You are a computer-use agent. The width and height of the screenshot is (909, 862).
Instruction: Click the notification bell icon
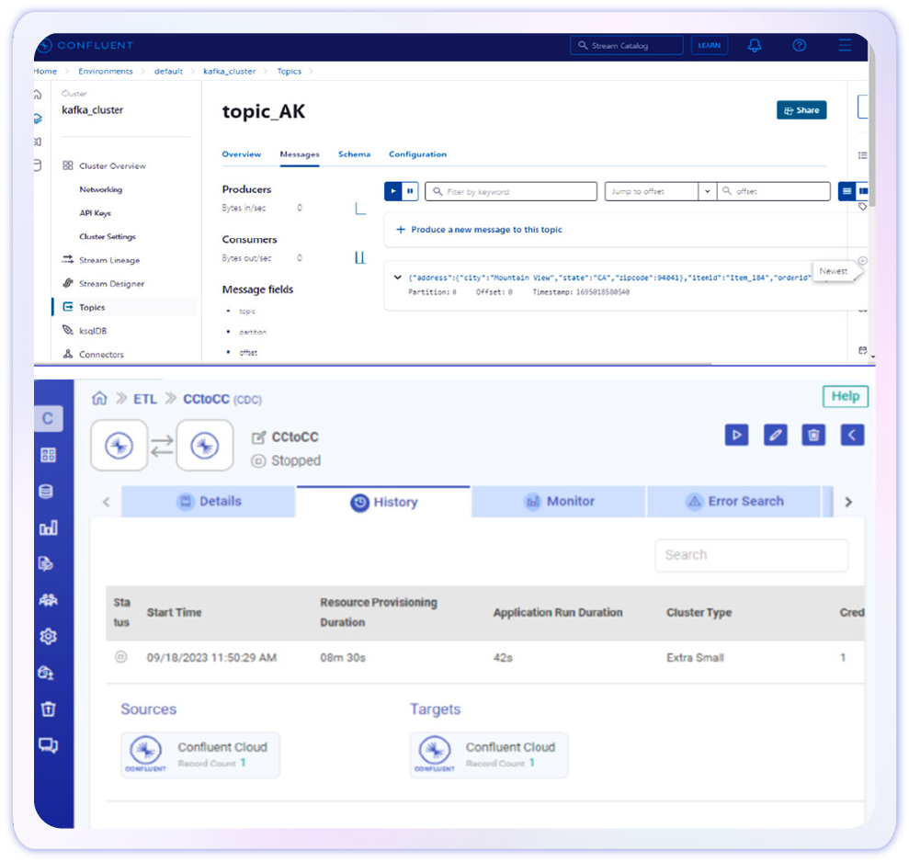[x=755, y=45]
